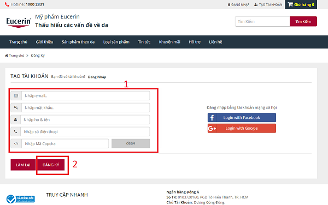Viewport: 328px width, 205px height.
Task: Click the shopping cart icon
Action: point(290,4)
